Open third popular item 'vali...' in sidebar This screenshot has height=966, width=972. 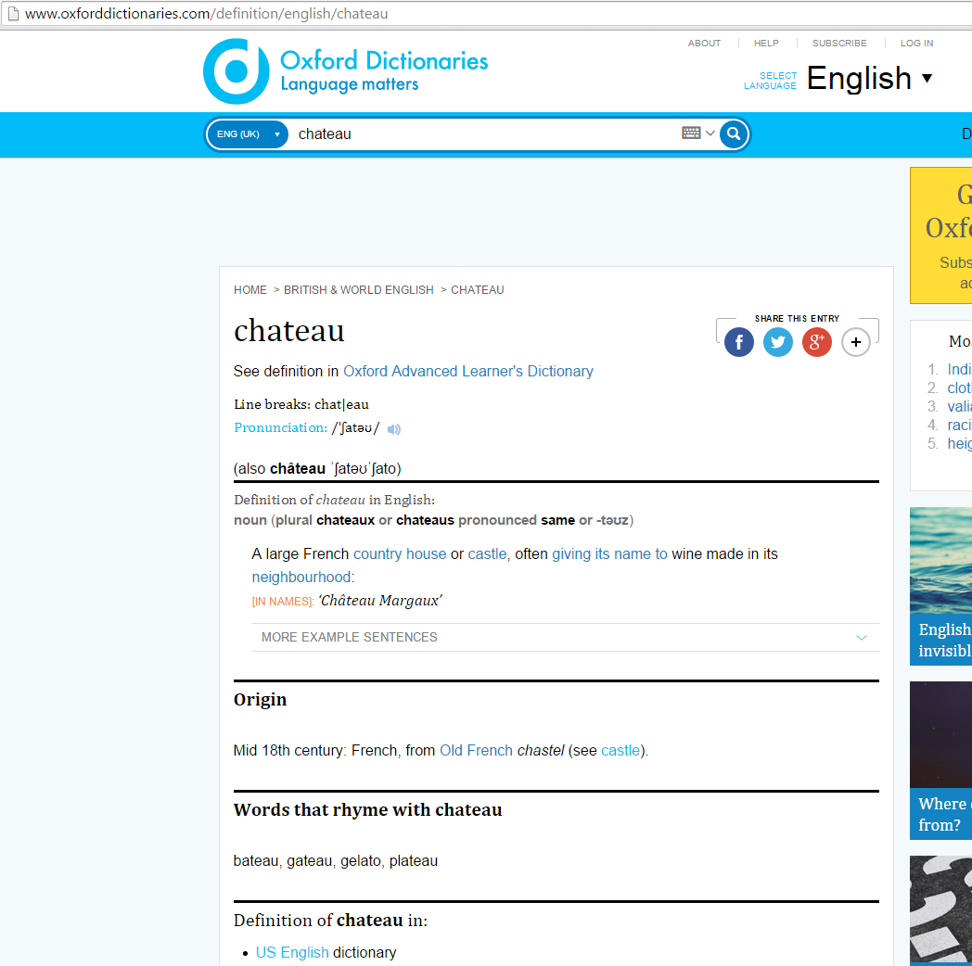point(959,406)
